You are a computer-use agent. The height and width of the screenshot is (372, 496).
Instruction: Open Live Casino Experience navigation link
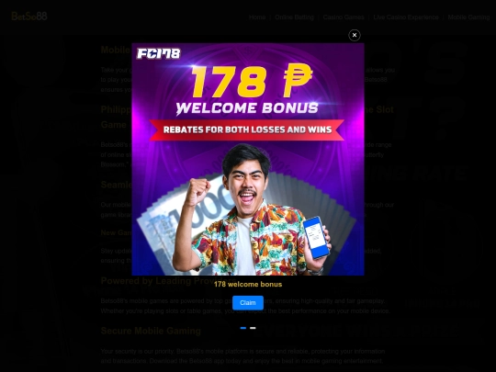coord(406,17)
